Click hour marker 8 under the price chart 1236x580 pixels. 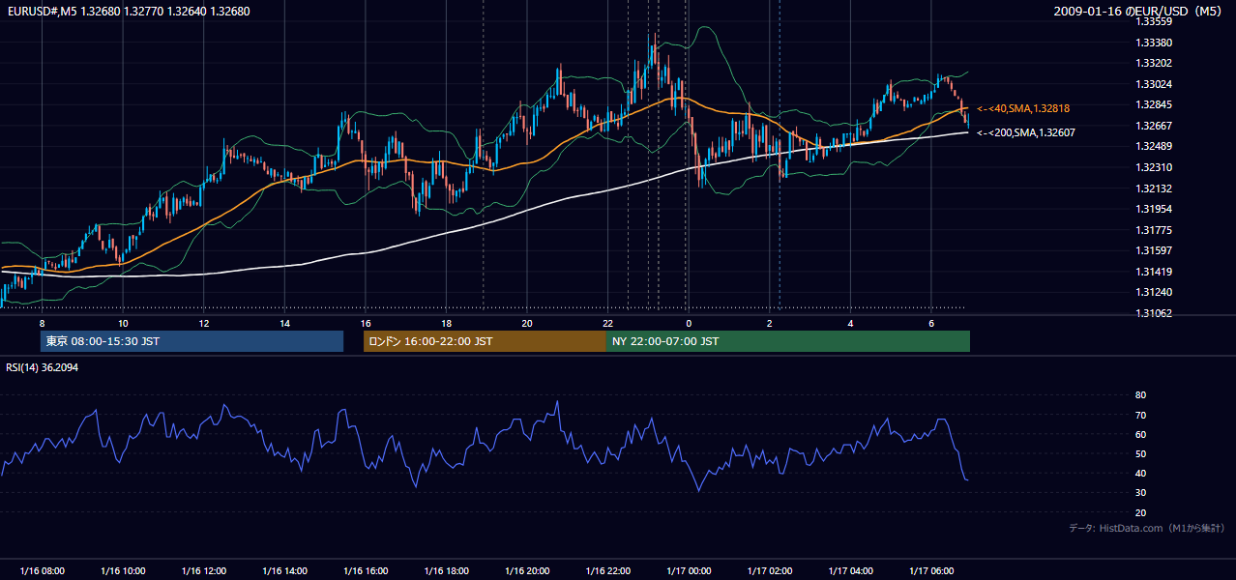42,322
